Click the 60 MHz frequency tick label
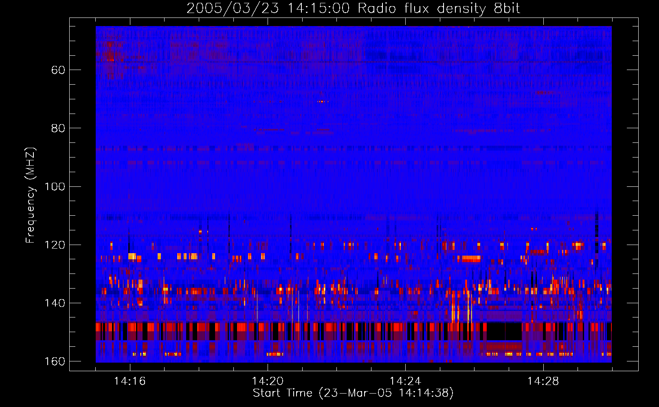Screen dimensions: 659x407 (x=58, y=70)
